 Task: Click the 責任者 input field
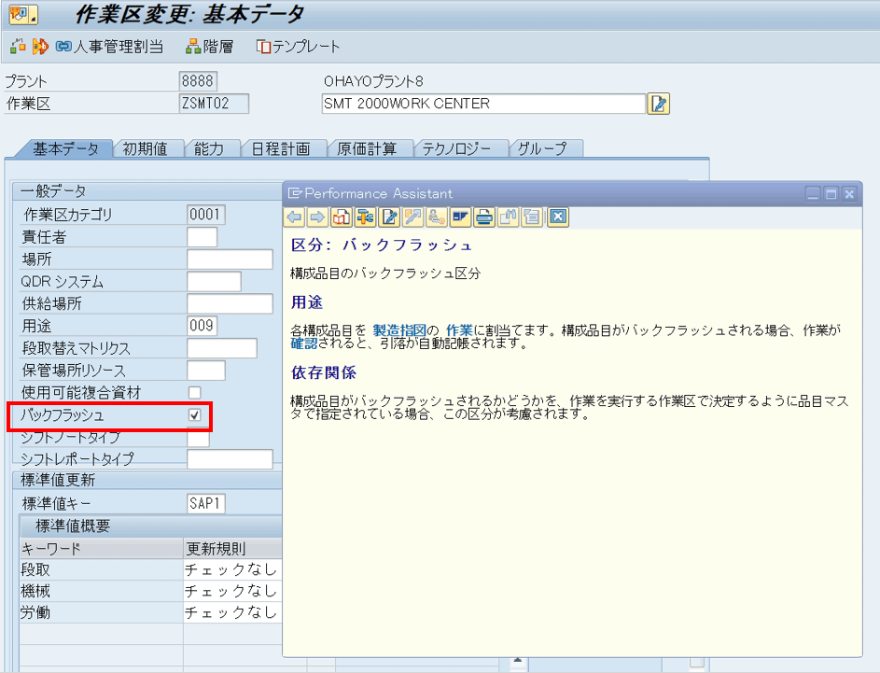pyautogui.click(x=202, y=237)
